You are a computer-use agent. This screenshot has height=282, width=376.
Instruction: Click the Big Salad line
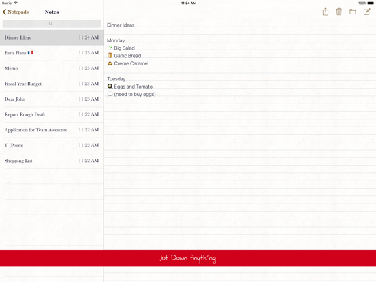click(124, 48)
